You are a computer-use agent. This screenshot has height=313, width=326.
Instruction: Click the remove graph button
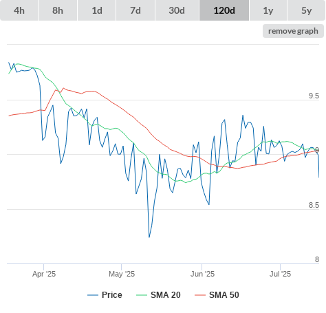click(x=293, y=31)
